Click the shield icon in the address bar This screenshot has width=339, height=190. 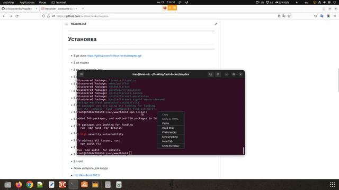[x=43, y=16]
